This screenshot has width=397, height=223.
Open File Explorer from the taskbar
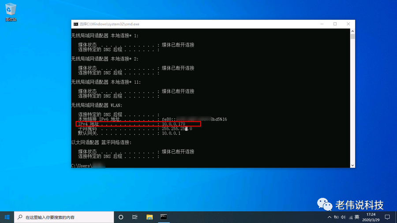(150, 217)
